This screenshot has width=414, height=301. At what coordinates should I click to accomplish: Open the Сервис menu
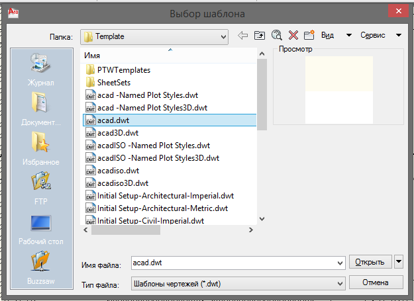372,35
